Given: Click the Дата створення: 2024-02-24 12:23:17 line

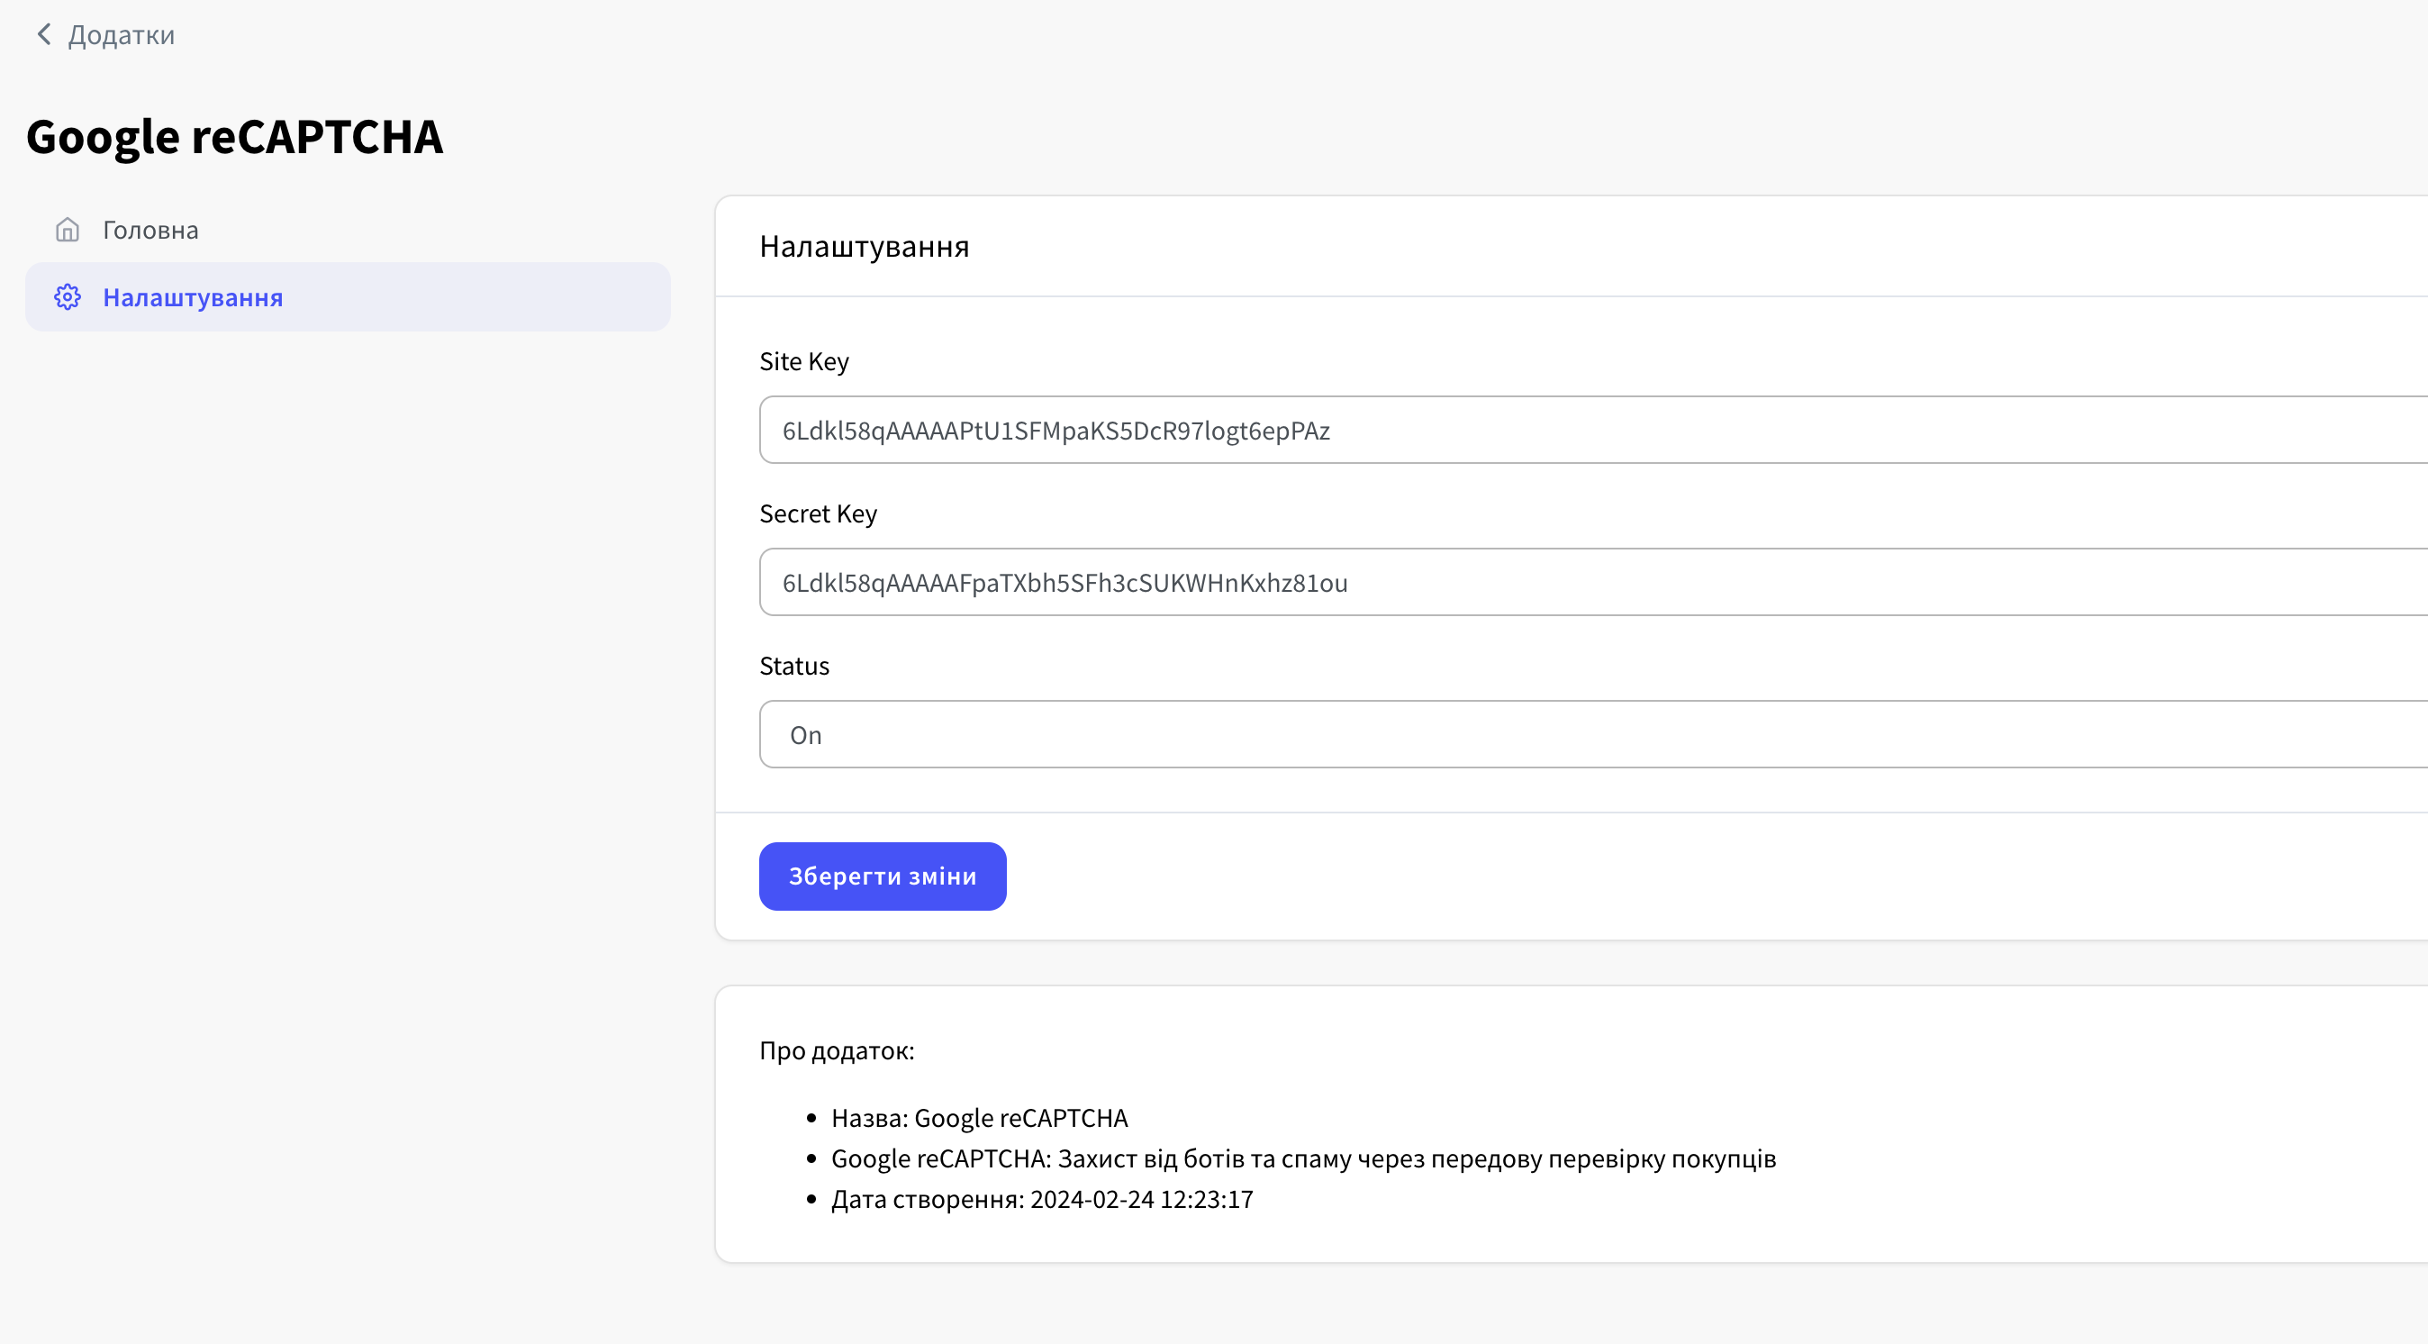Looking at the screenshot, I should (x=1043, y=1200).
